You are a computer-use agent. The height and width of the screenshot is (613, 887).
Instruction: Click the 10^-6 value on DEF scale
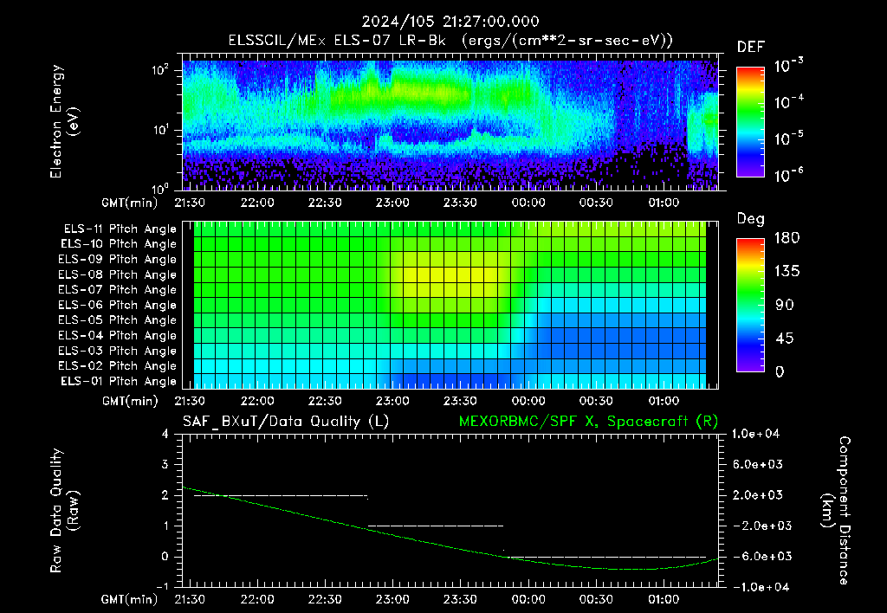click(788, 175)
